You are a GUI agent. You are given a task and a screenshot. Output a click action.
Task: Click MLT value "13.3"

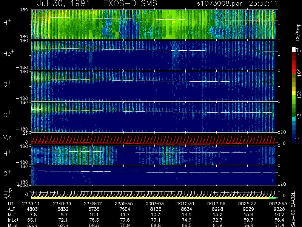tap(156, 215)
